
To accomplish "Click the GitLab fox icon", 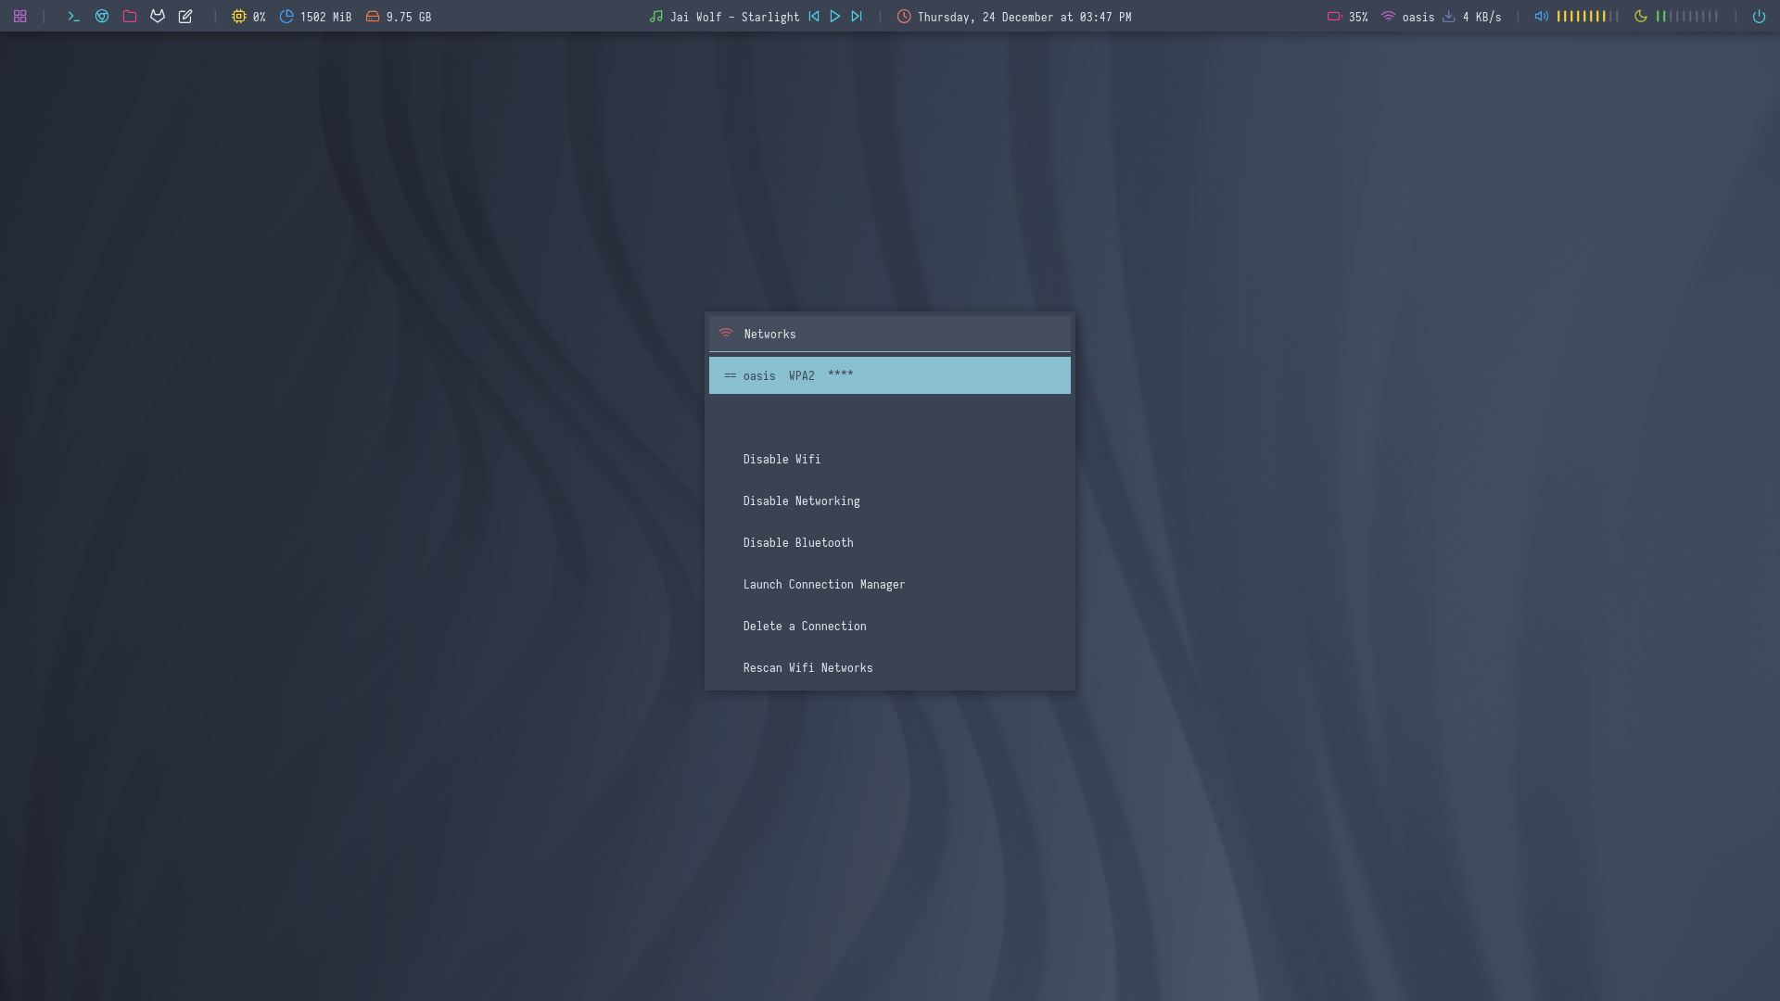I will pos(158,17).
